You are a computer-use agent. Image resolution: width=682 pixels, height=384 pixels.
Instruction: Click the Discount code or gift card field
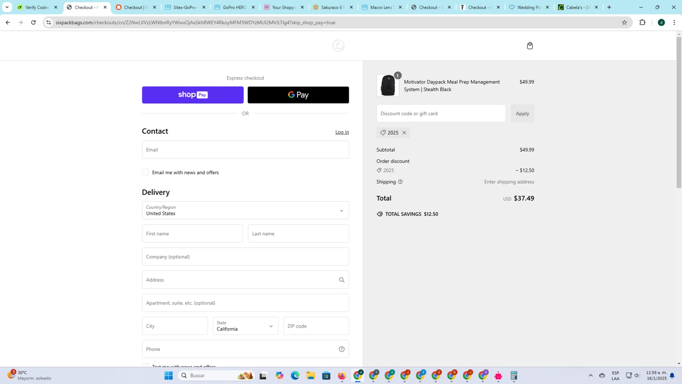pyautogui.click(x=441, y=113)
